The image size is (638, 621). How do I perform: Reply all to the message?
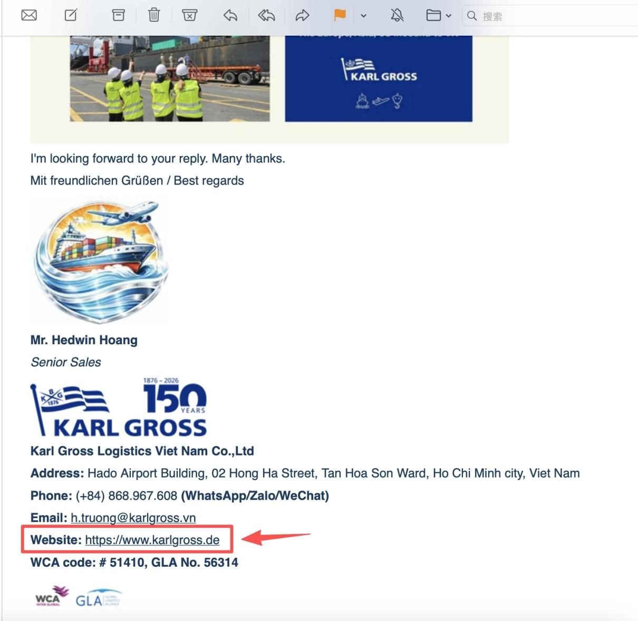[266, 15]
